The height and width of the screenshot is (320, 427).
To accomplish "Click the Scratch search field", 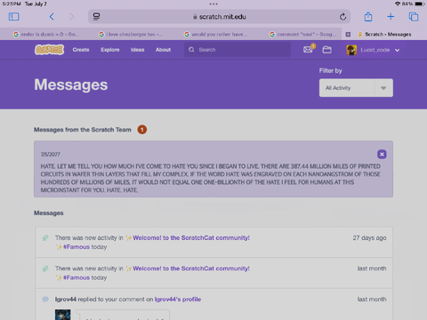I will coord(238,50).
